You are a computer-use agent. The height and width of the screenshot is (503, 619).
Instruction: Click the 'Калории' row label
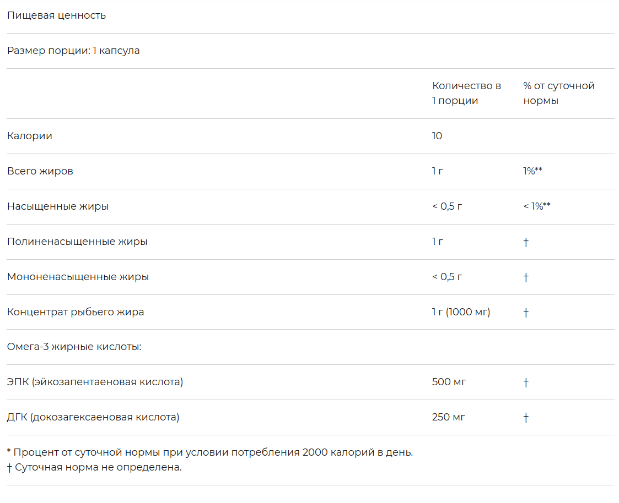point(30,136)
